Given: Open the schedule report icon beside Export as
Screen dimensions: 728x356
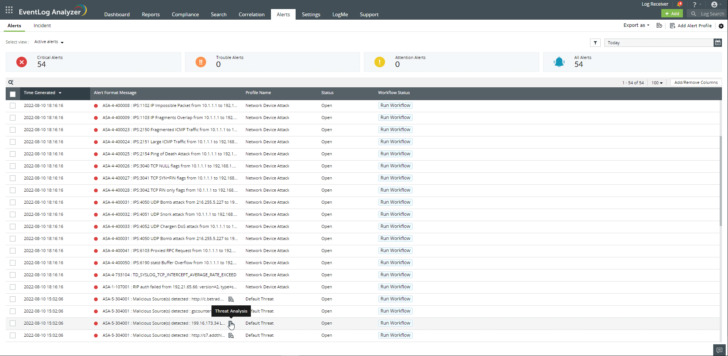Looking at the screenshot, I should pos(659,25).
